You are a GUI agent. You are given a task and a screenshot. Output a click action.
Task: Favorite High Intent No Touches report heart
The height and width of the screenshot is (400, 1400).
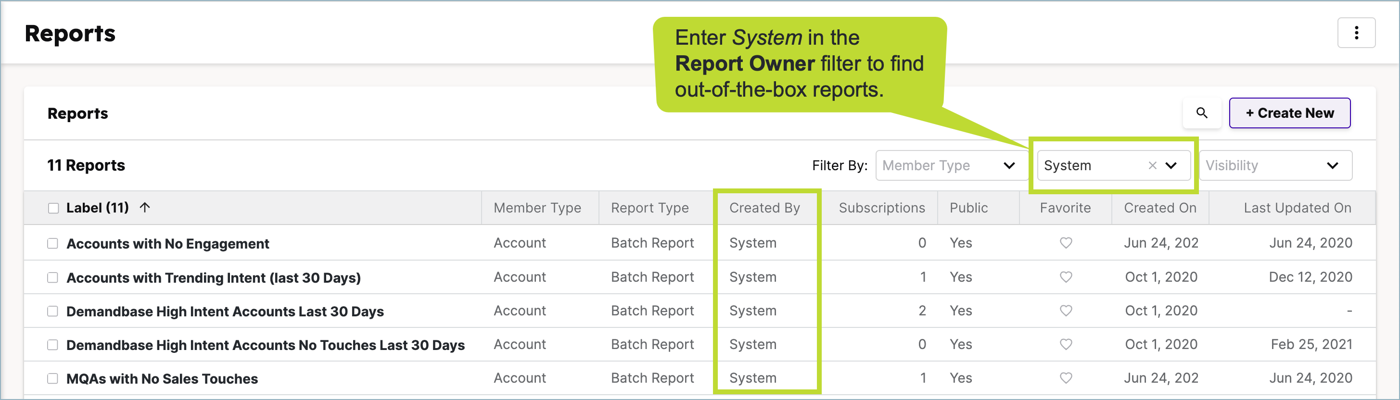1066,345
